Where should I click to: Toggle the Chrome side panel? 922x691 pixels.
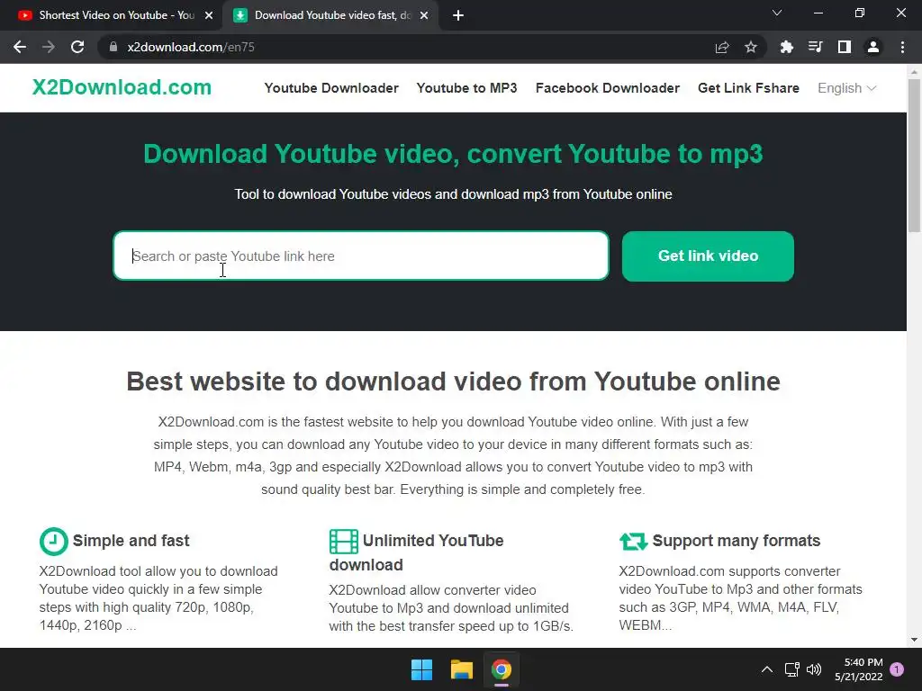pyautogui.click(x=845, y=47)
